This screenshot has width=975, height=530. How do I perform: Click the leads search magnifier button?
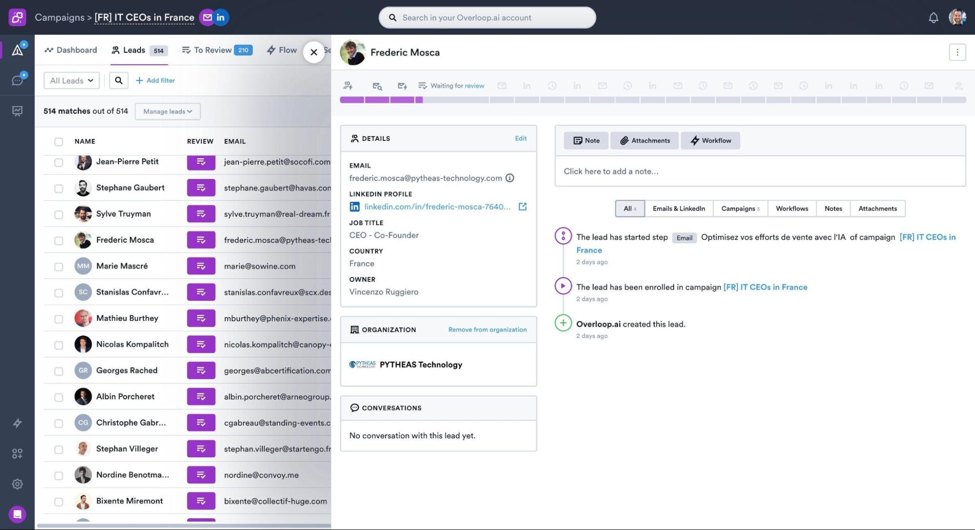(x=119, y=80)
